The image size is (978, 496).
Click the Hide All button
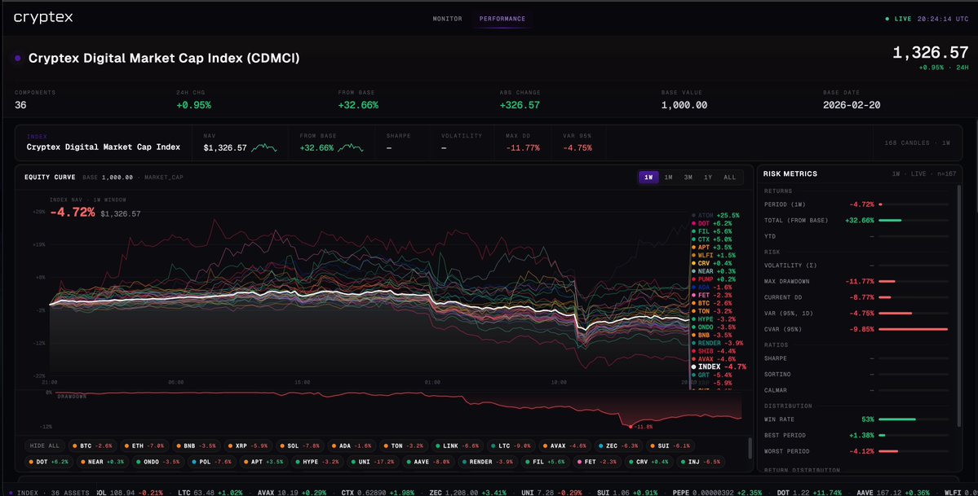point(44,446)
